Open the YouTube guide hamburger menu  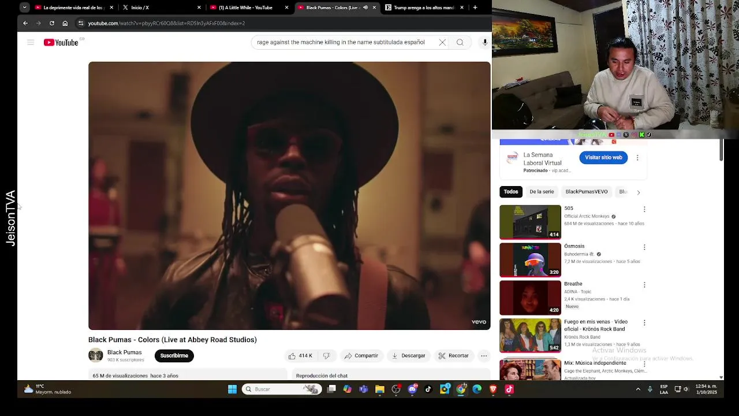[31, 42]
